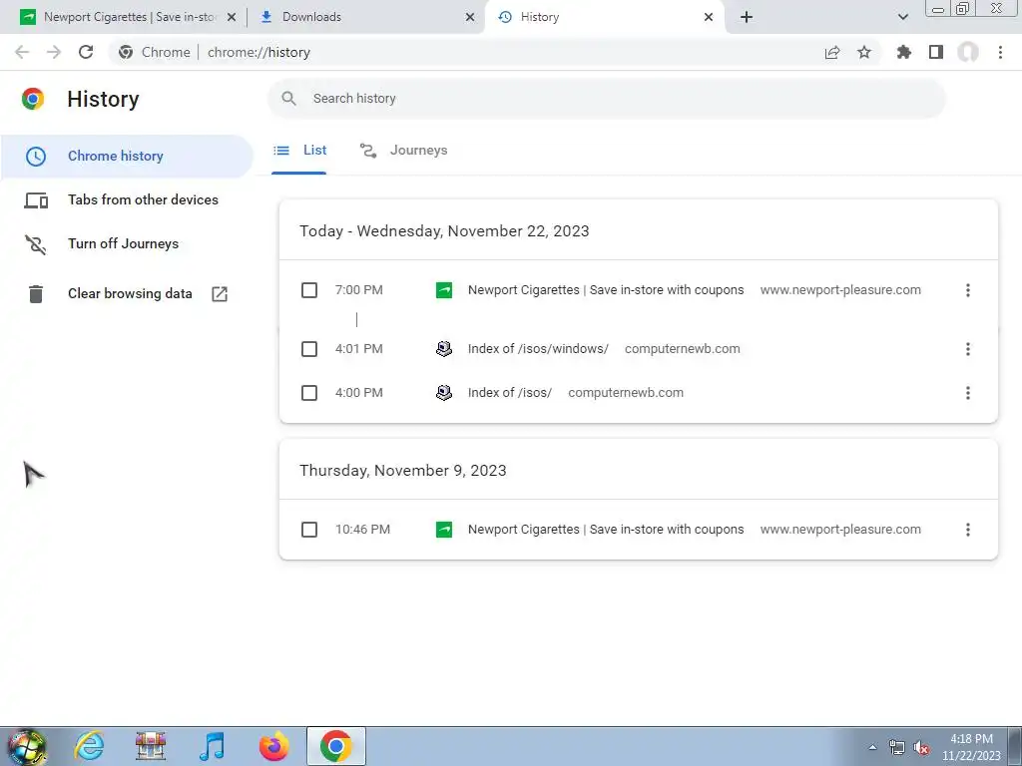
Task: Click the muted volume tray icon
Action: tap(921, 748)
